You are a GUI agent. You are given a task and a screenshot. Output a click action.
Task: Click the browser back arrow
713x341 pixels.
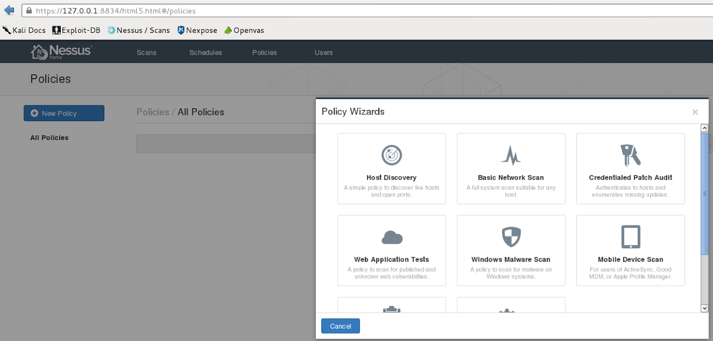coord(9,11)
